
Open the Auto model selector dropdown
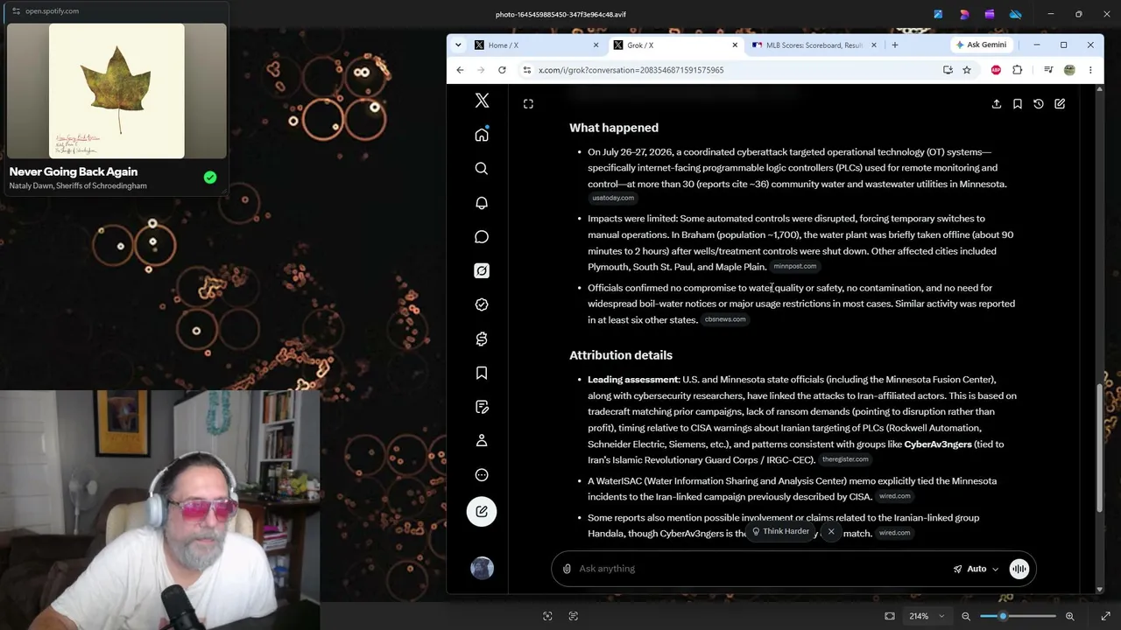pyautogui.click(x=976, y=569)
